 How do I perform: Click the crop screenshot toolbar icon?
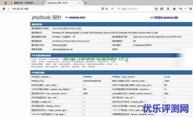coord(190,9)
